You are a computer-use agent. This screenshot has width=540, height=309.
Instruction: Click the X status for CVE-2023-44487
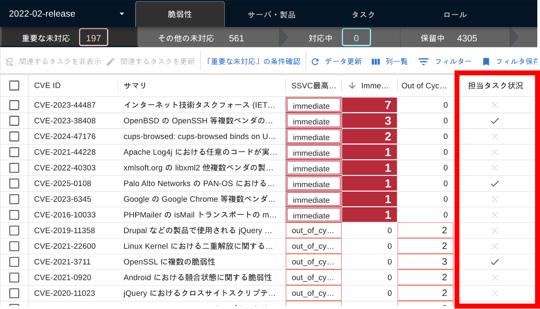pos(495,105)
